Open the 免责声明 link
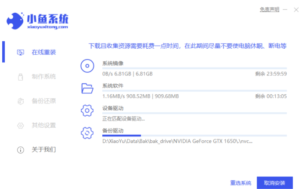The height and width of the screenshot is (189, 299). [x=269, y=9]
